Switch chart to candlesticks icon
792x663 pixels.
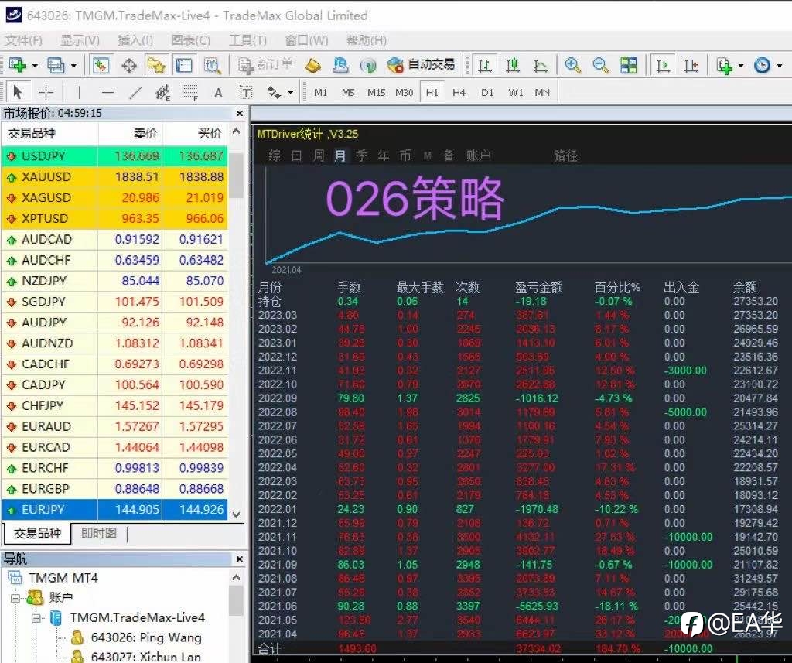point(513,65)
